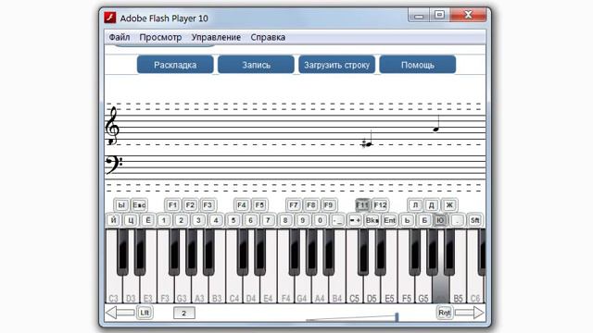593x333 pixels.
Task: Open the Файл menu
Action: click(x=120, y=37)
